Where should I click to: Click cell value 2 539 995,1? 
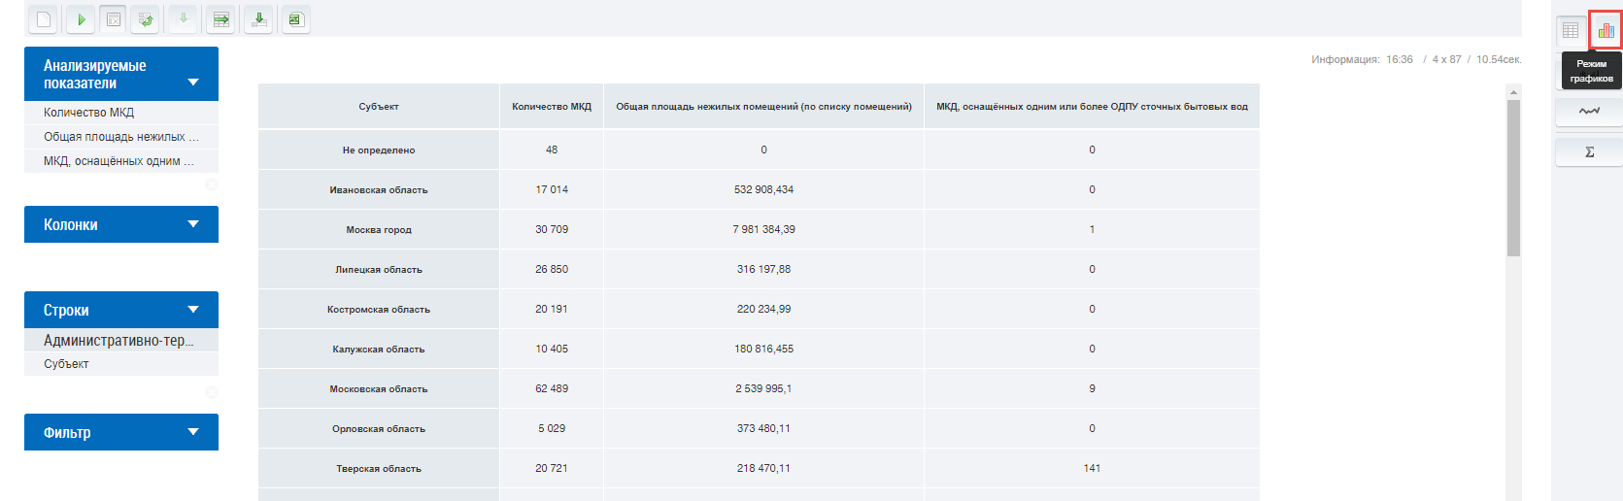pyautogui.click(x=763, y=388)
